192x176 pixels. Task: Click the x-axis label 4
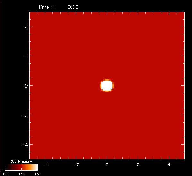pos(169,165)
